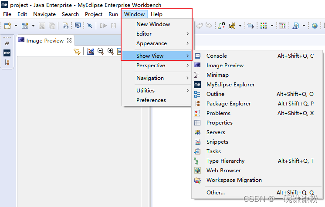The image size is (325, 207).
Task: Click the zoom out magnifier icon
Action: click(x=101, y=51)
